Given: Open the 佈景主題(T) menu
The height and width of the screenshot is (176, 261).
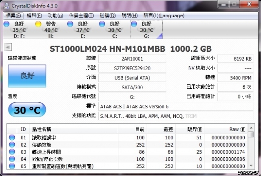Looking at the screenshot, I should coord(82,15).
